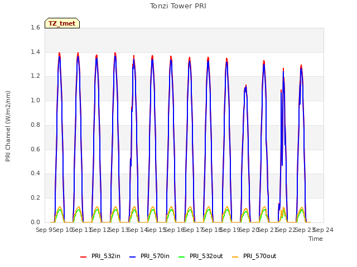The image size is (357, 267).
Task: Click the y-axis tick label 1.6
Action: coord(35,28)
